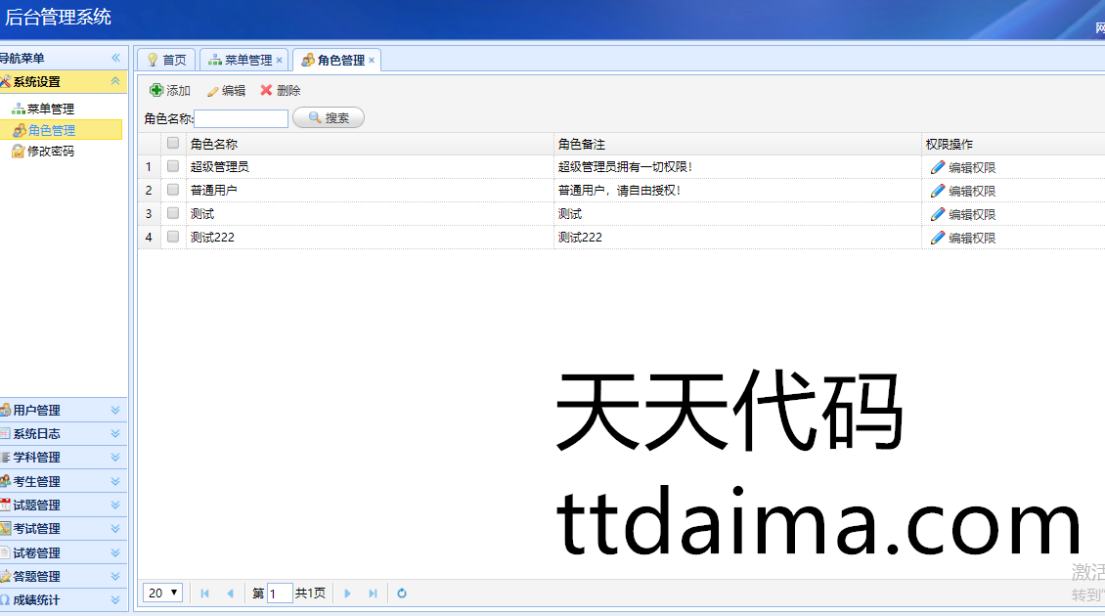Jump to last page arrow icon
The image size is (1105, 616).
373,594
